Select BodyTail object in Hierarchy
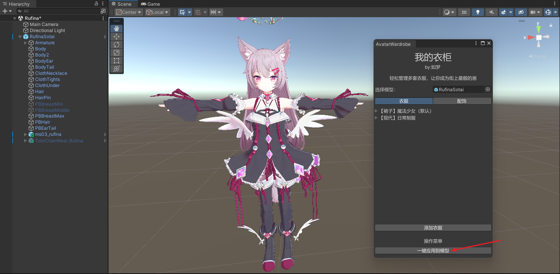The width and height of the screenshot is (560, 274). (x=44, y=67)
